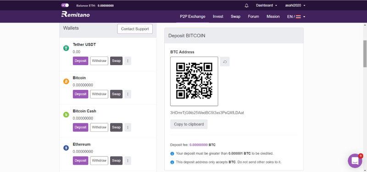Click the Tether USDT coin icon
367x172 pixels.
pos(66,48)
